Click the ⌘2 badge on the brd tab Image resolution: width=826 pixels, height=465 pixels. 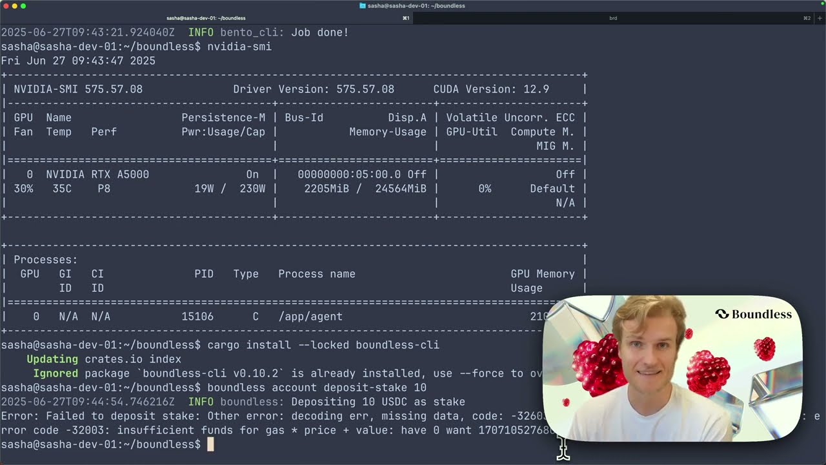[x=807, y=18]
